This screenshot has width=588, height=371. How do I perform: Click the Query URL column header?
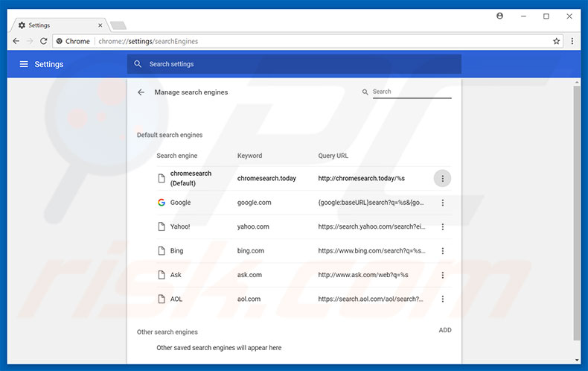tap(333, 156)
